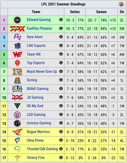Click the Team WE red logo
127x163 pixels.
[17, 55]
